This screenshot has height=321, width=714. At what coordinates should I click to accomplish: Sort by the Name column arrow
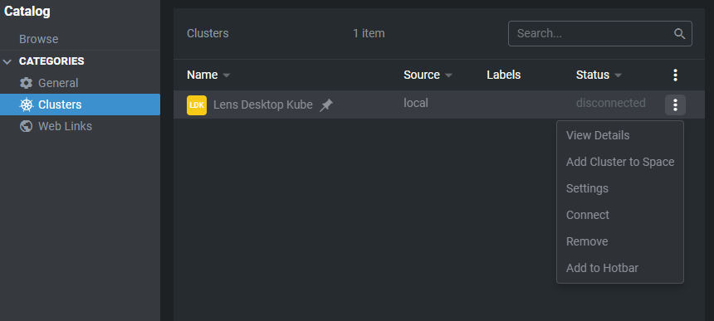click(227, 75)
